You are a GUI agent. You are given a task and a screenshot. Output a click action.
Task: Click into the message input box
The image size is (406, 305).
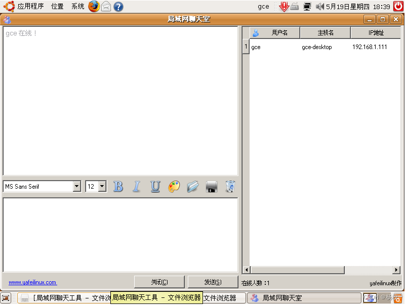pos(120,235)
